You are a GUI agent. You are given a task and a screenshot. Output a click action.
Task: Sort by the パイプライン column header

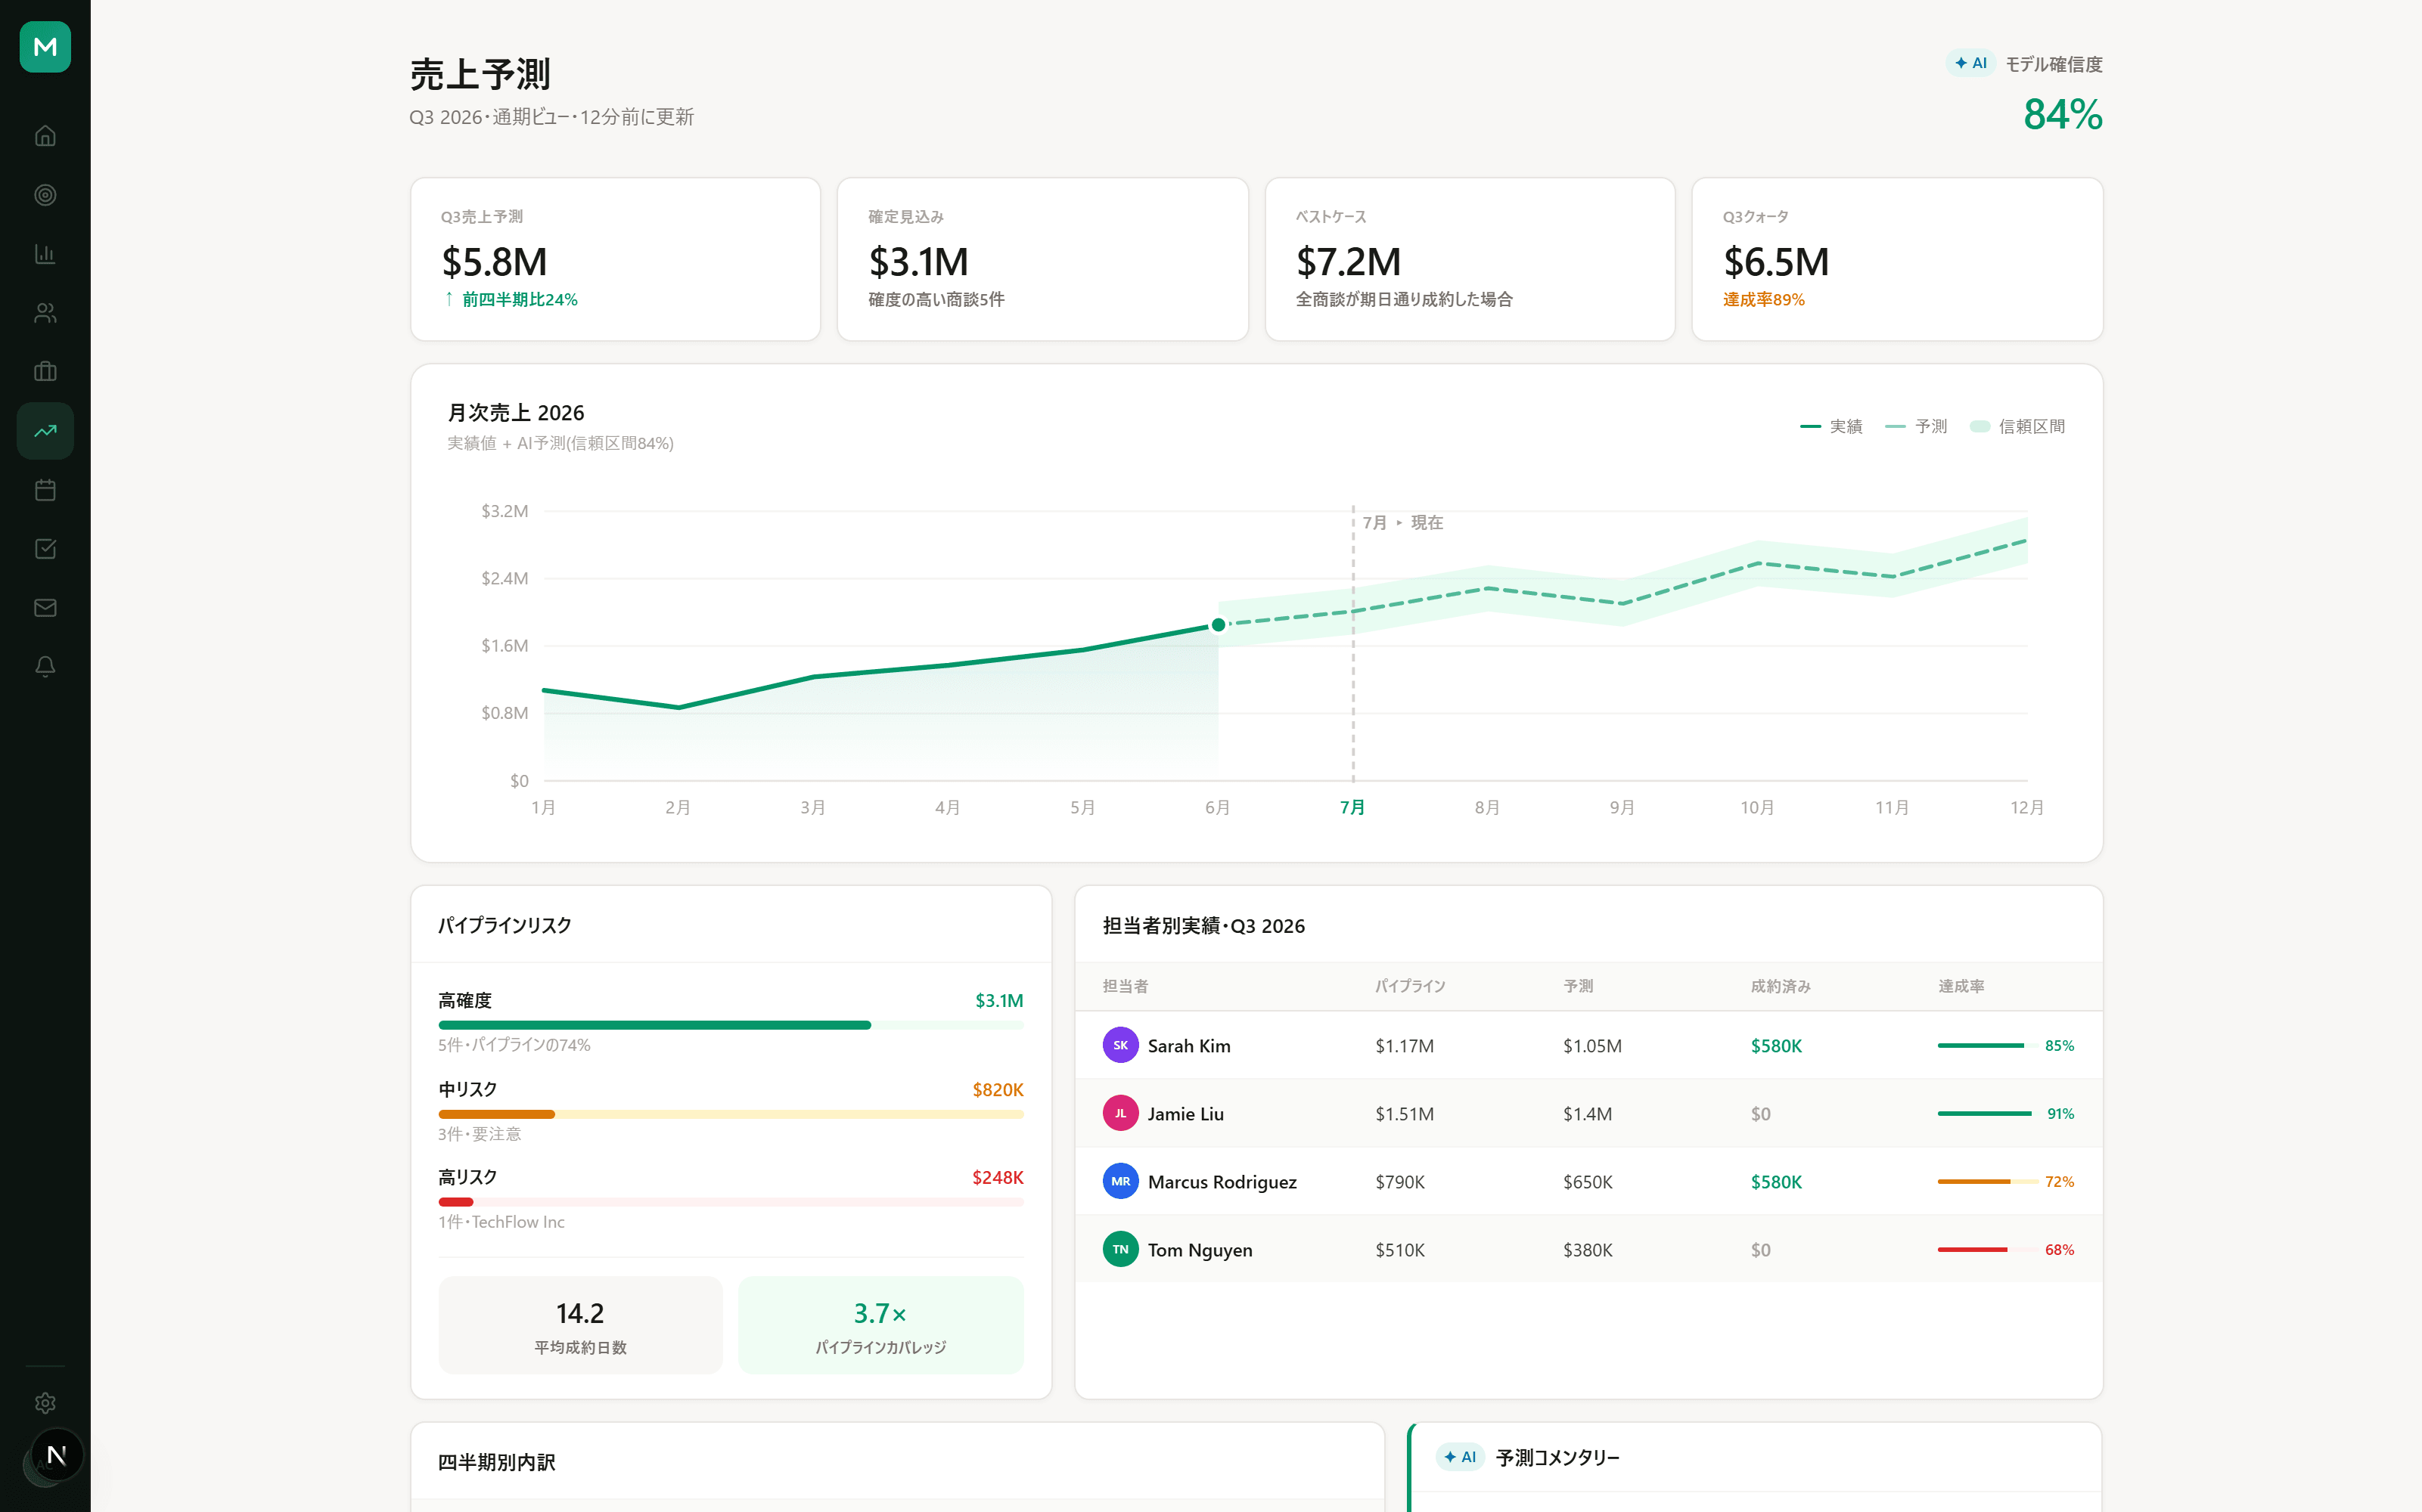coord(1411,986)
